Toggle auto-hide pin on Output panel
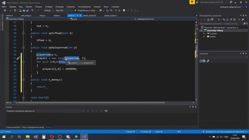Screen dimensions: 249x140 [193, 107]
